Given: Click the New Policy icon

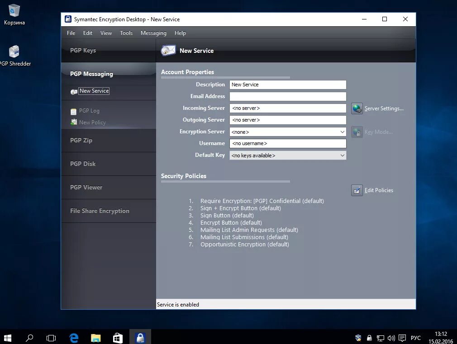Looking at the screenshot, I should coord(74,122).
